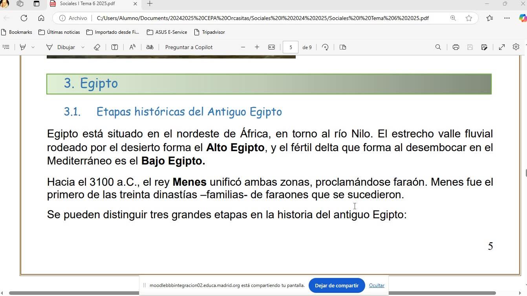This screenshot has width=527, height=296.
Task: Enter full screen mode
Action: [502, 47]
